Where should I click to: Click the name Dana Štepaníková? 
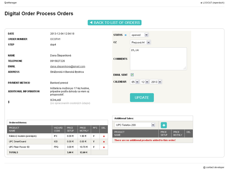coord(61,55)
